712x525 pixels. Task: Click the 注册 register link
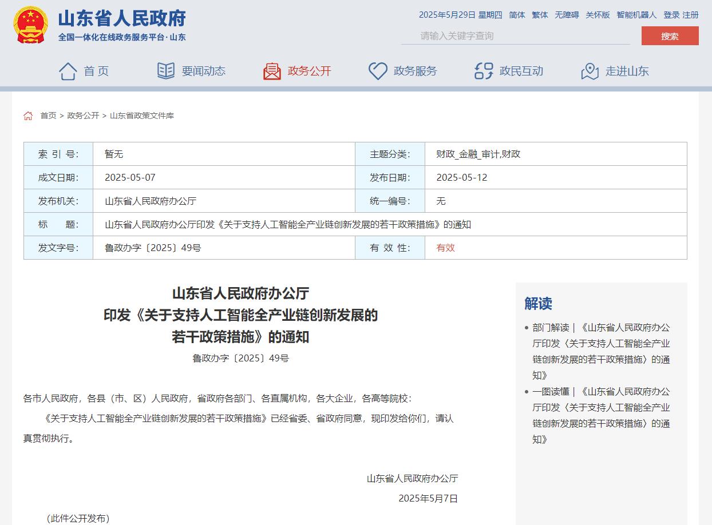[691, 15]
